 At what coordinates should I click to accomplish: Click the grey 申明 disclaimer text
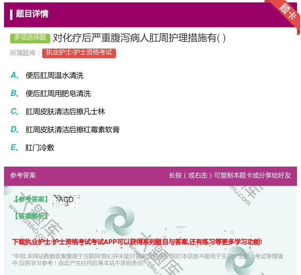(147, 259)
